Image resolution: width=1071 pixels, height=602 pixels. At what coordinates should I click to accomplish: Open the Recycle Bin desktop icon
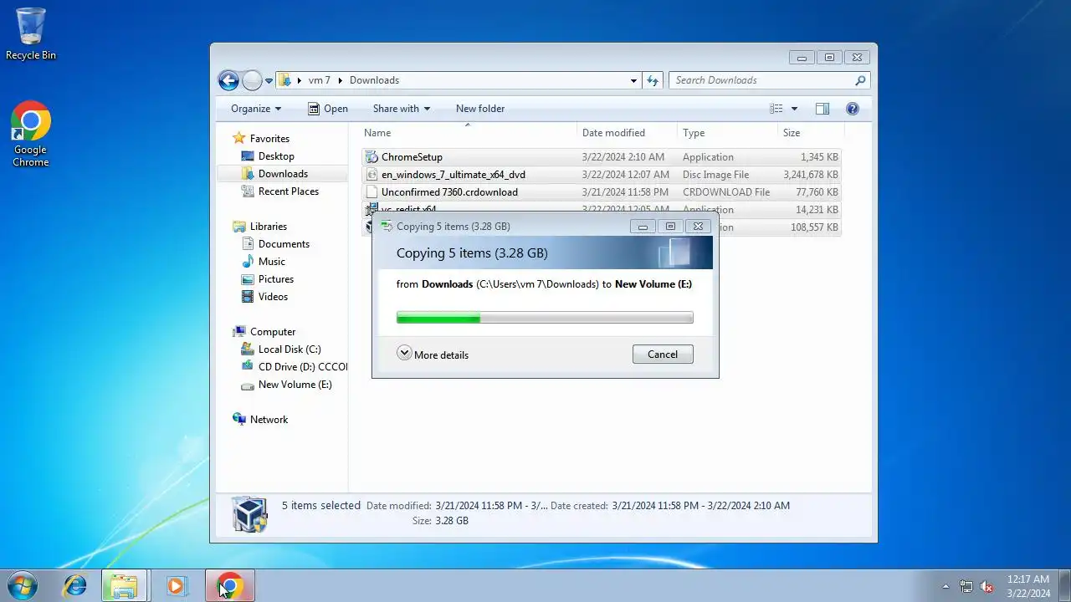tap(31, 33)
